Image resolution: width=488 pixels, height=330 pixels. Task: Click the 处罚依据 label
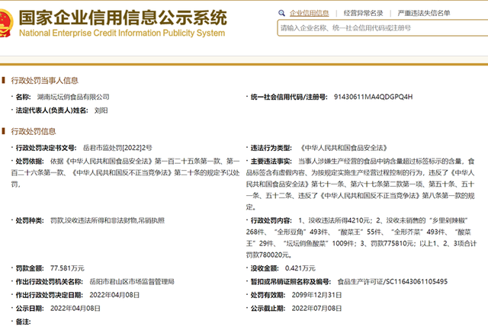click(30, 161)
